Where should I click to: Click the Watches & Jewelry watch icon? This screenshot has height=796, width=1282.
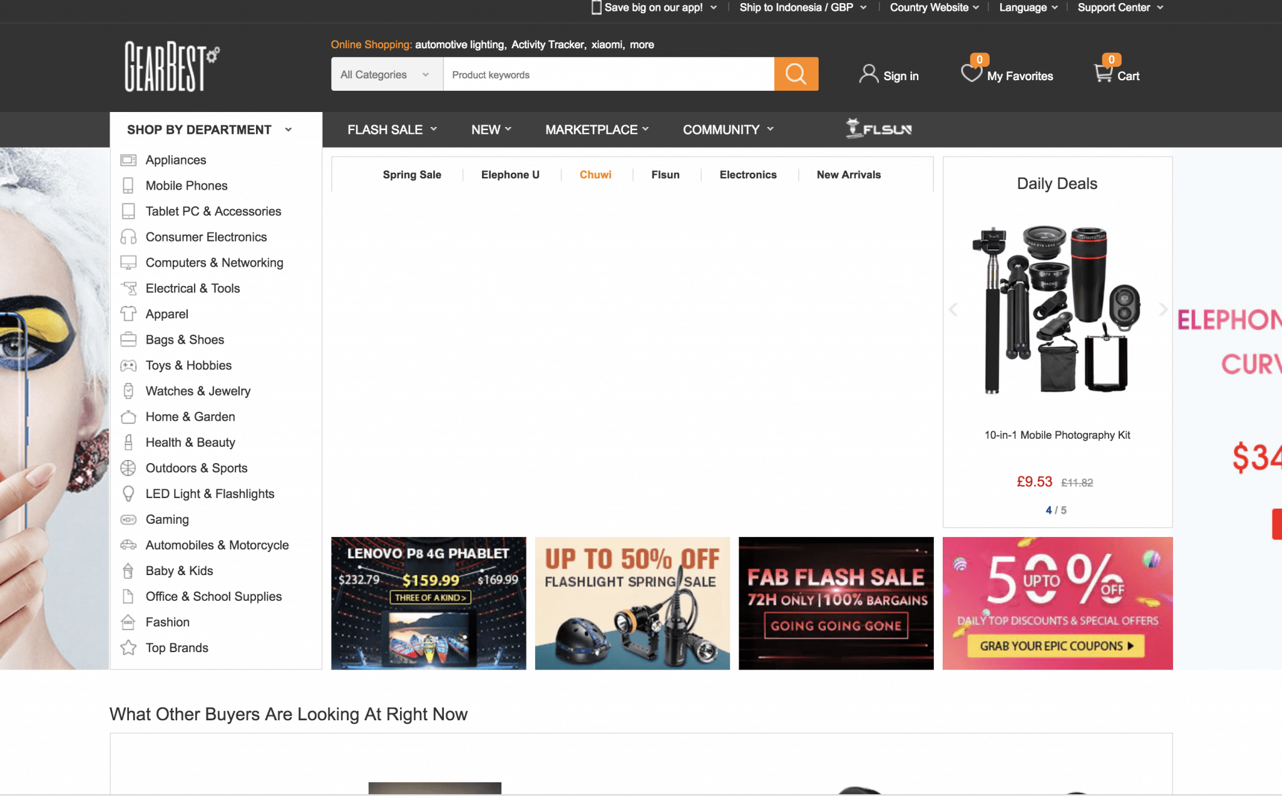[128, 391]
